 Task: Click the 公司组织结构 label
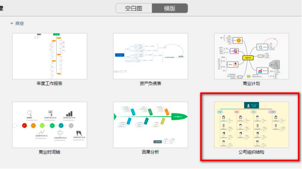[251, 152]
